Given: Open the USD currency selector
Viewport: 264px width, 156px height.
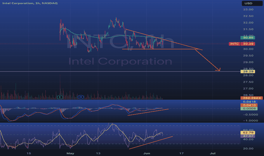Looking at the screenshot, I should click(252, 3).
